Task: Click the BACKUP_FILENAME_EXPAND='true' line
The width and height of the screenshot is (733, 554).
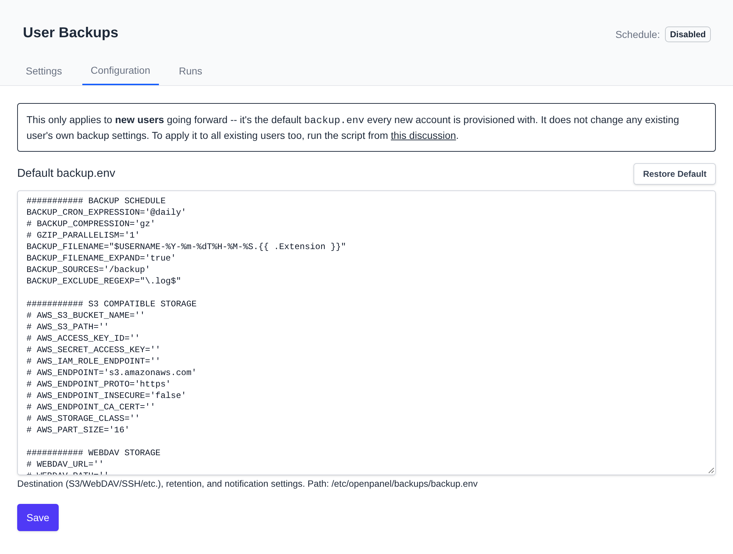Action: (101, 258)
